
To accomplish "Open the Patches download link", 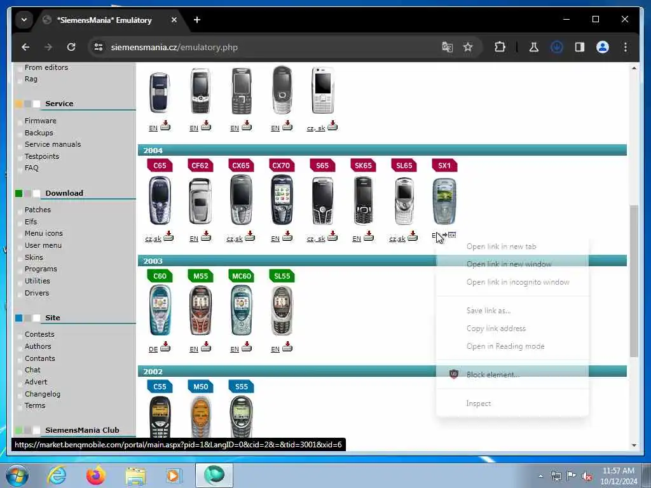I will pos(38,210).
